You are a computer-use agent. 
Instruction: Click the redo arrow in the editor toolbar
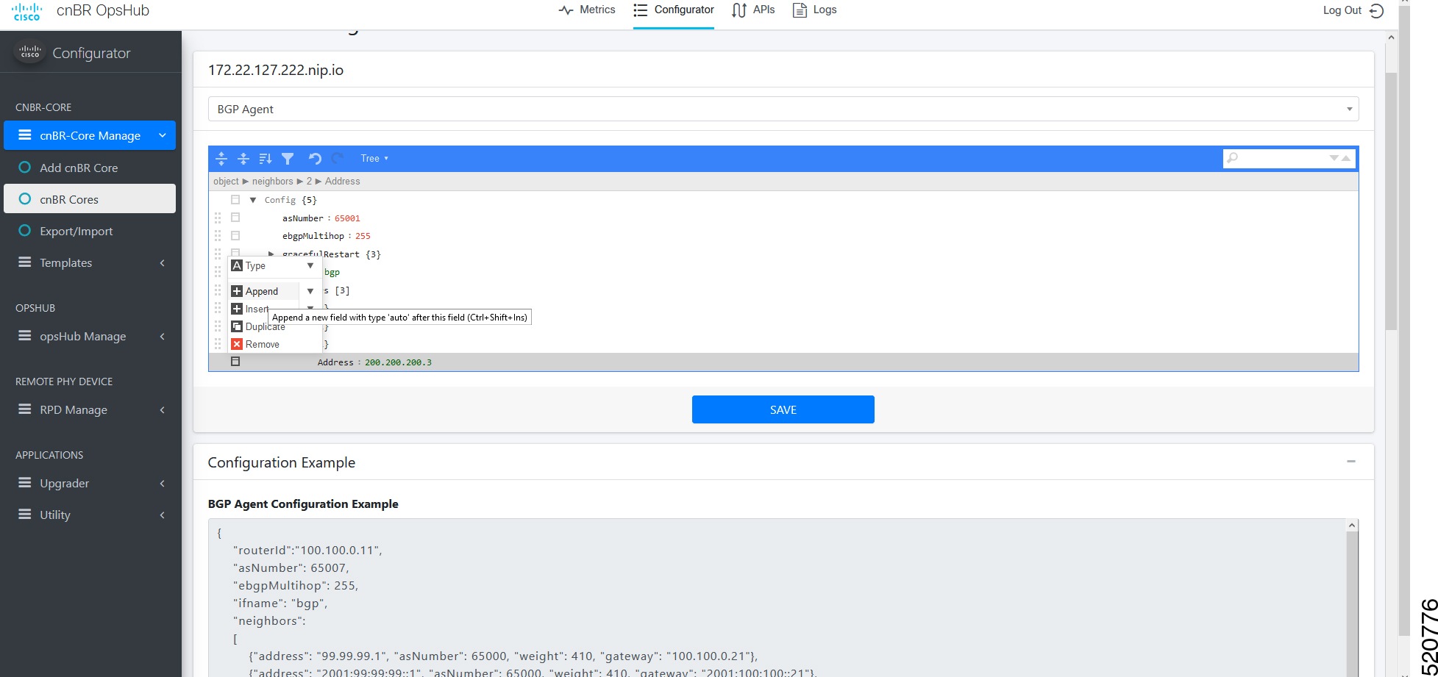(337, 158)
